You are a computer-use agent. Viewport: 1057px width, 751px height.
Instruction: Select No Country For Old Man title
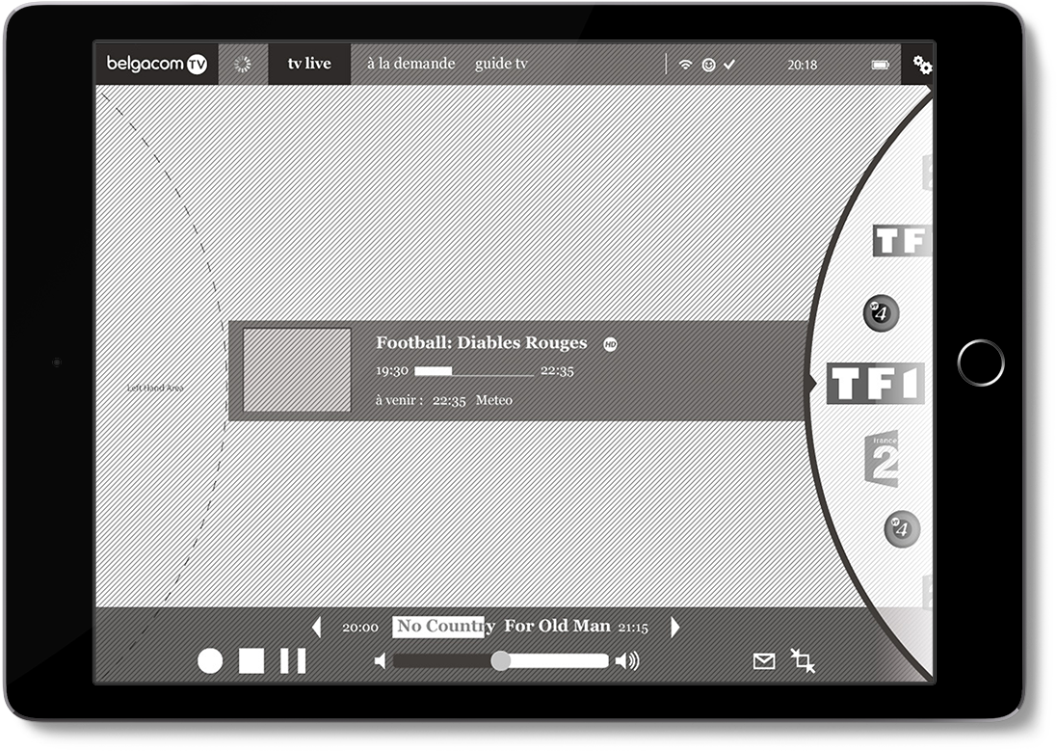[503, 627]
